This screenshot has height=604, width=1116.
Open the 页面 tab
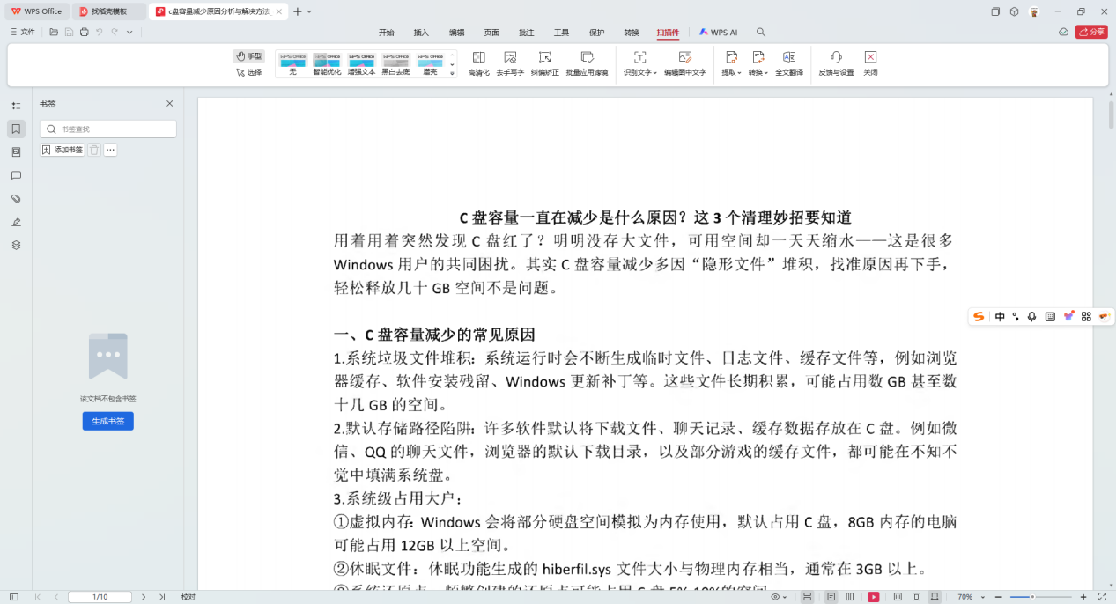pos(491,33)
